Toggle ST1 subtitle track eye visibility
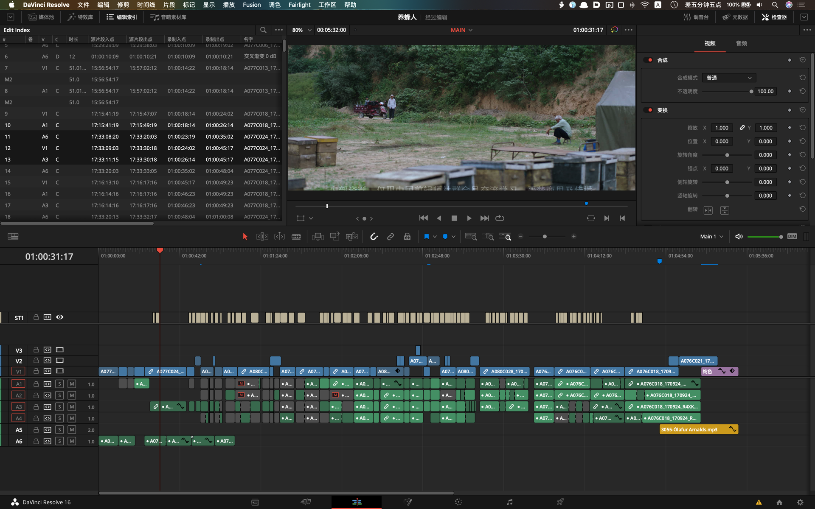 pyautogui.click(x=60, y=317)
